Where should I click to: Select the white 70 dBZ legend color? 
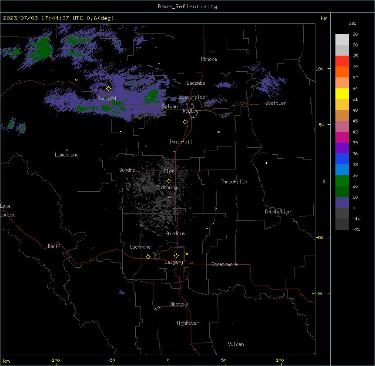click(x=342, y=40)
